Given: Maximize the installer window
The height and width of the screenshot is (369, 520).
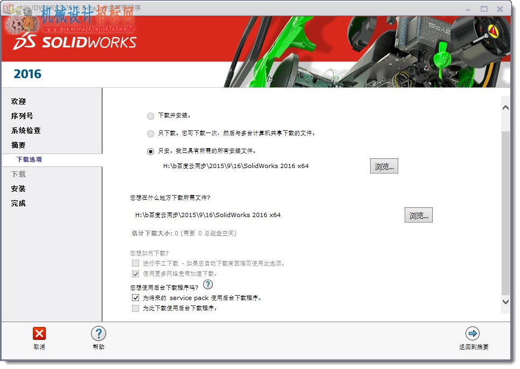Looking at the screenshot, I should [x=484, y=9].
